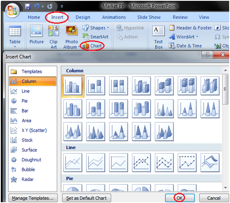
Task: Cancel the Insert Chart dialog
Action: pyautogui.click(x=214, y=198)
